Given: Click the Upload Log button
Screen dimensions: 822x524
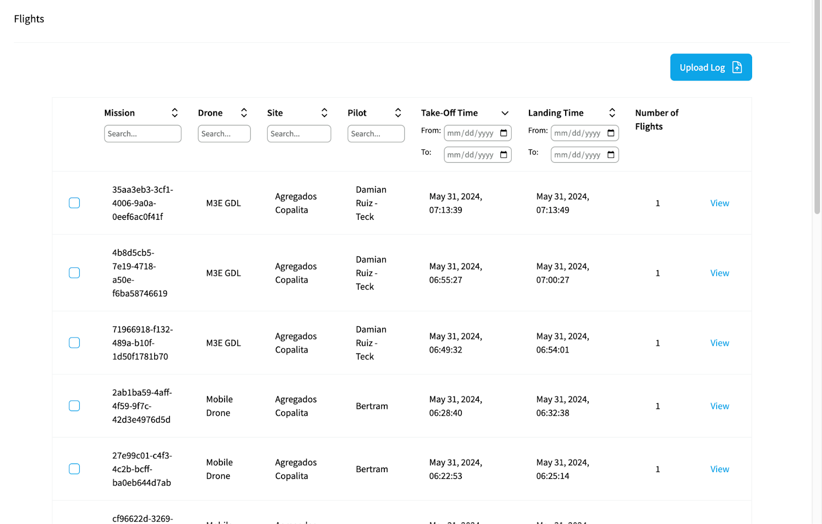Looking at the screenshot, I should tap(711, 67).
